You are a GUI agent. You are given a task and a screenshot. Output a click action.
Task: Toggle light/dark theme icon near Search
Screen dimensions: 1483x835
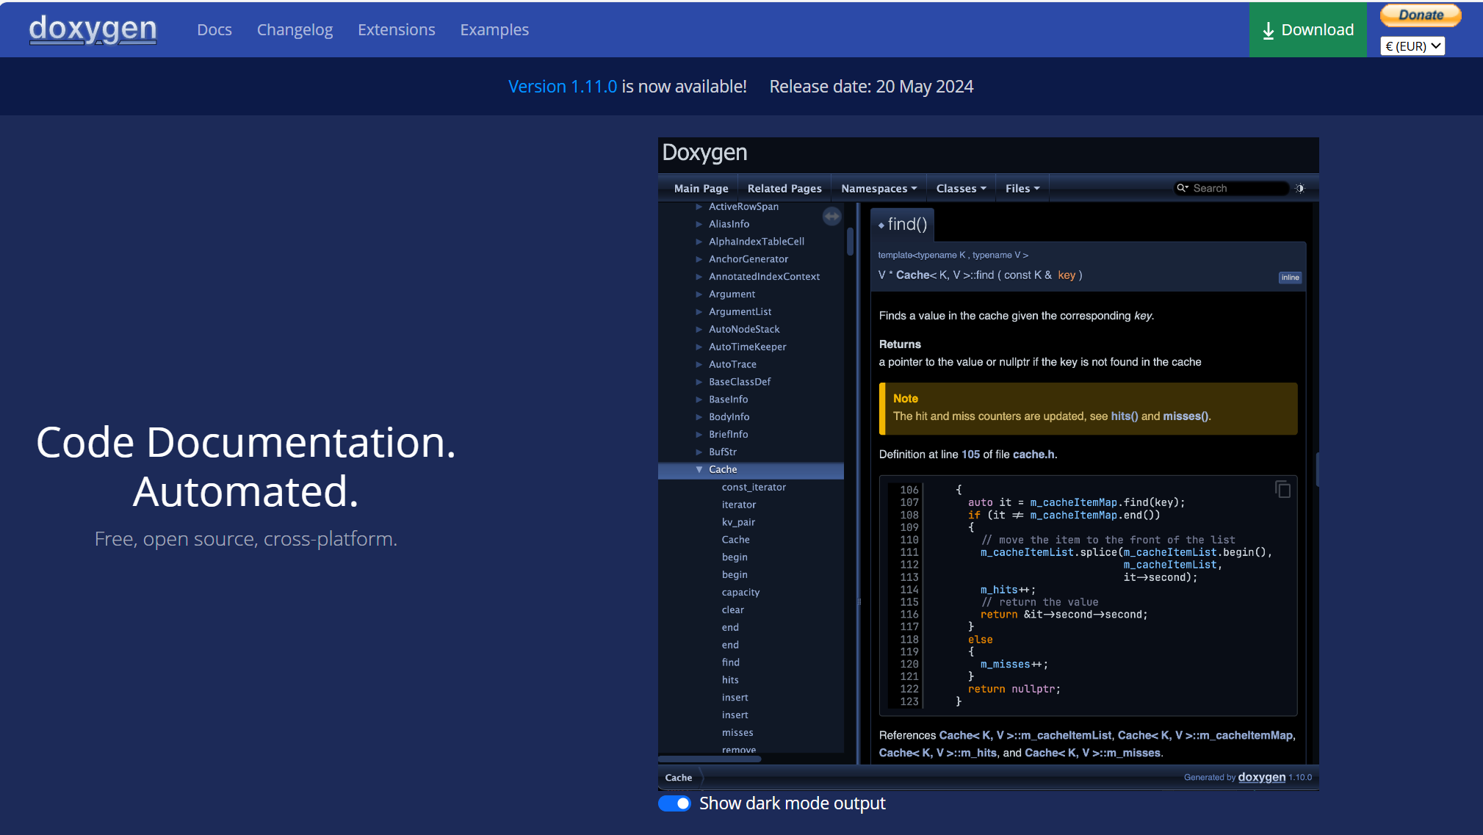coord(1299,189)
